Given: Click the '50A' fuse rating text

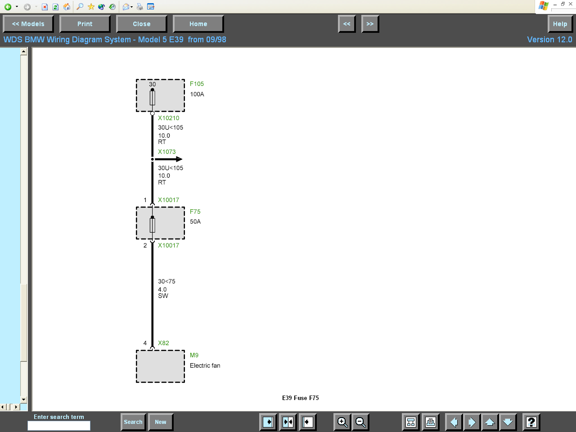Looking at the screenshot, I should pyautogui.click(x=195, y=221).
